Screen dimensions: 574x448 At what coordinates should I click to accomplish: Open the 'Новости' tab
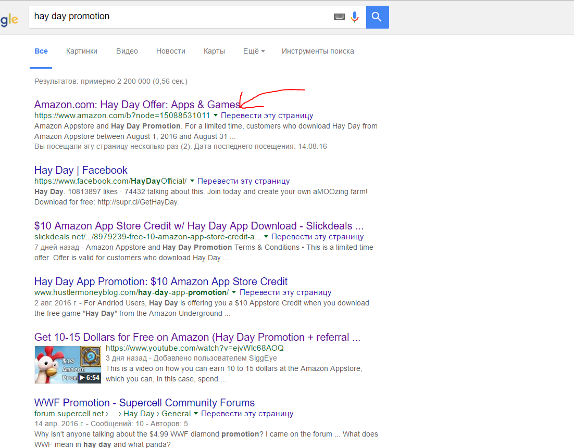pyautogui.click(x=171, y=51)
